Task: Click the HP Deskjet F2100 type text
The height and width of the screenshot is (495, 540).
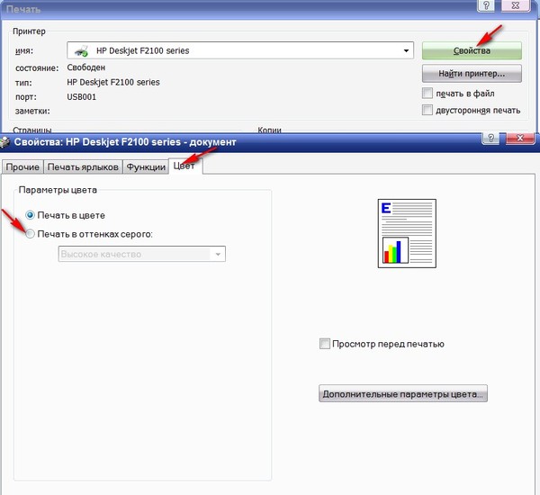Action: (113, 82)
